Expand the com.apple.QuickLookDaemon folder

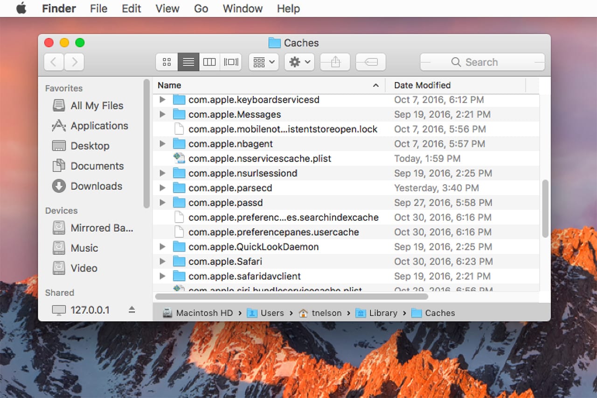click(x=162, y=247)
